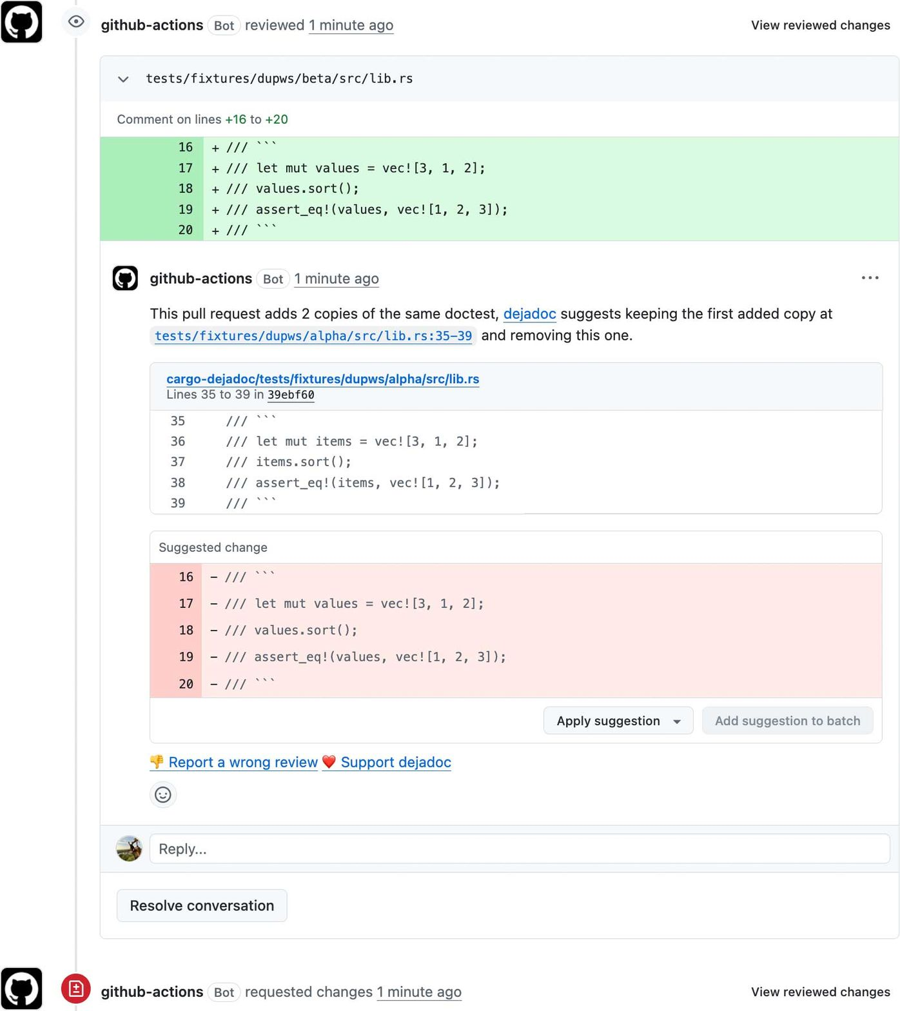
Task: Select the 'Suggested change' header
Action: tap(213, 547)
